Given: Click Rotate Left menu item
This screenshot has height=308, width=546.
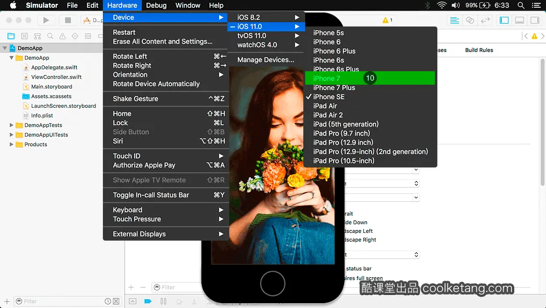Looking at the screenshot, I should coord(166,56).
